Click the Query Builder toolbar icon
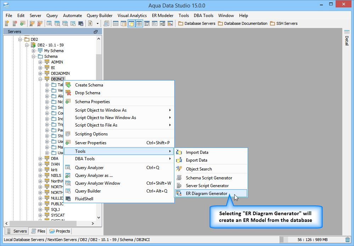354x246 pixels. [x=73, y=23]
